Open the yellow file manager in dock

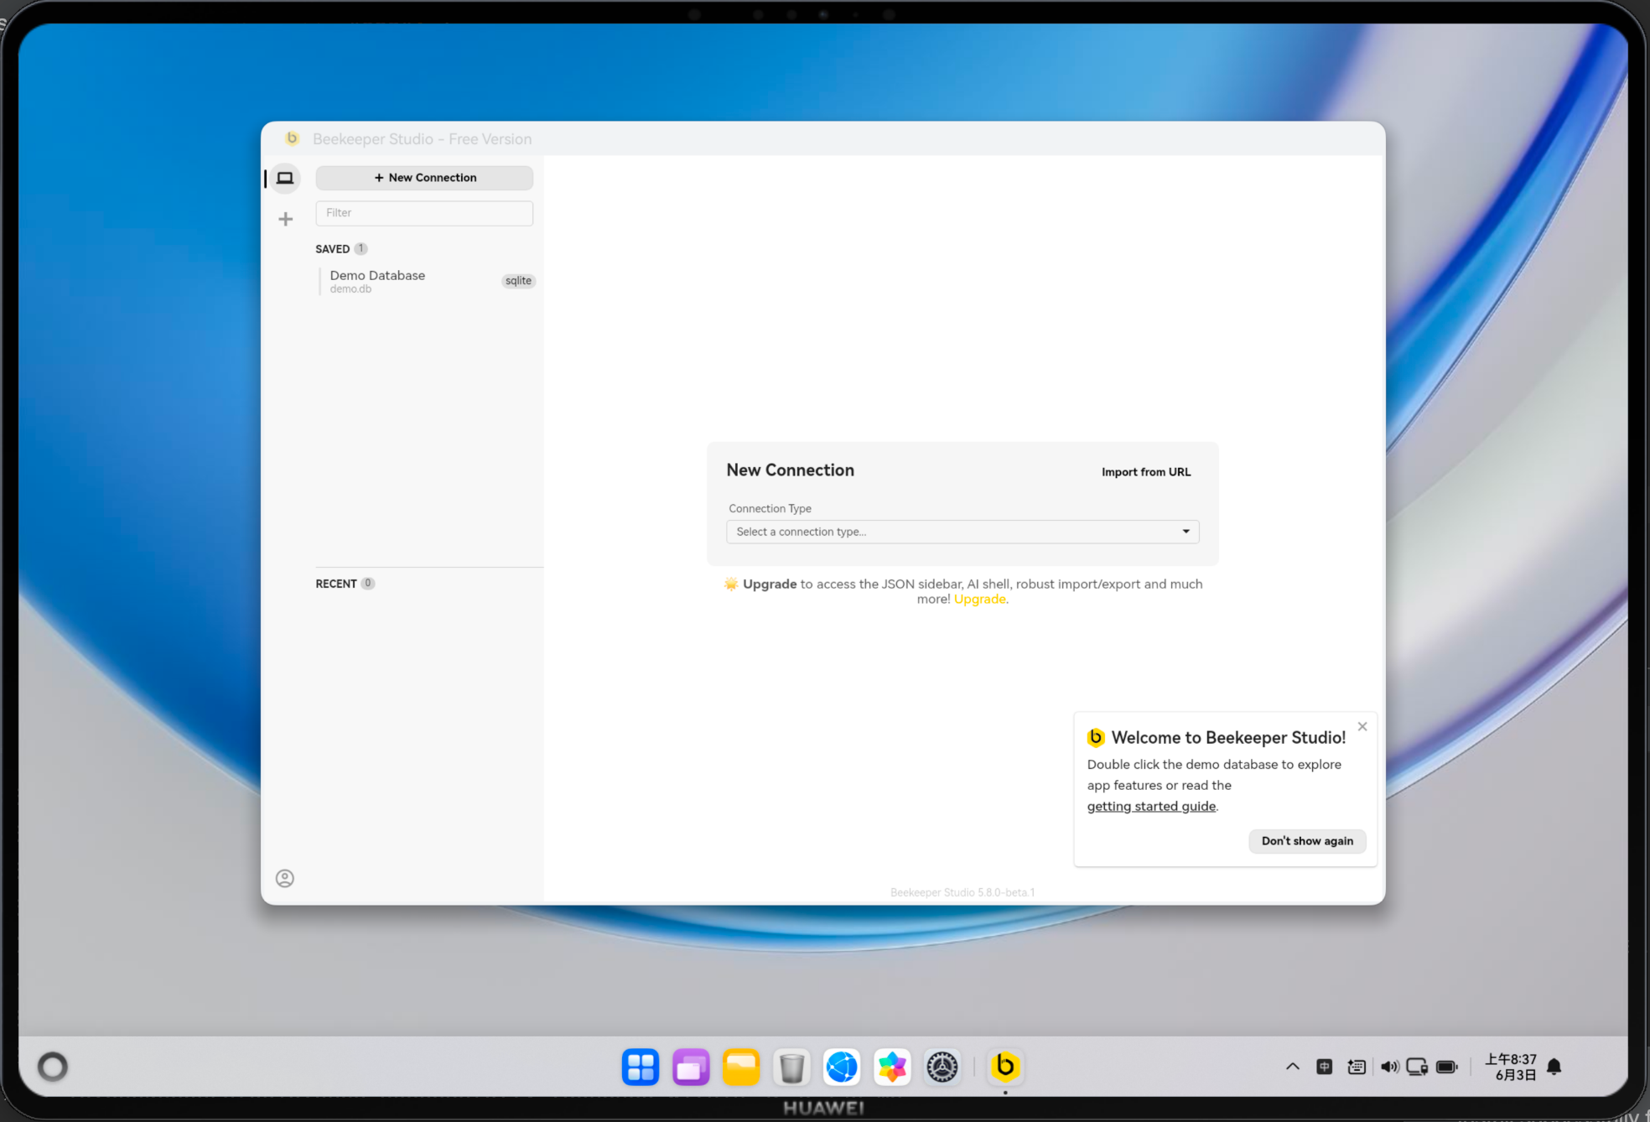coord(741,1067)
